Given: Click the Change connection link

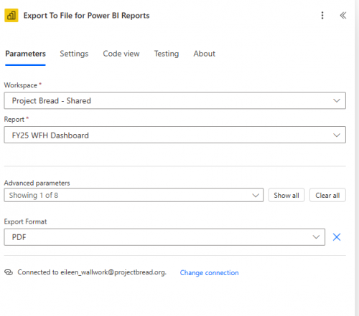Looking at the screenshot, I should pos(209,272).
